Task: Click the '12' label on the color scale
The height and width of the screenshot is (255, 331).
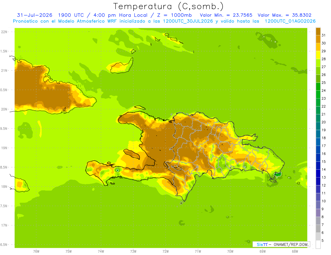Action: click(324, 185)
